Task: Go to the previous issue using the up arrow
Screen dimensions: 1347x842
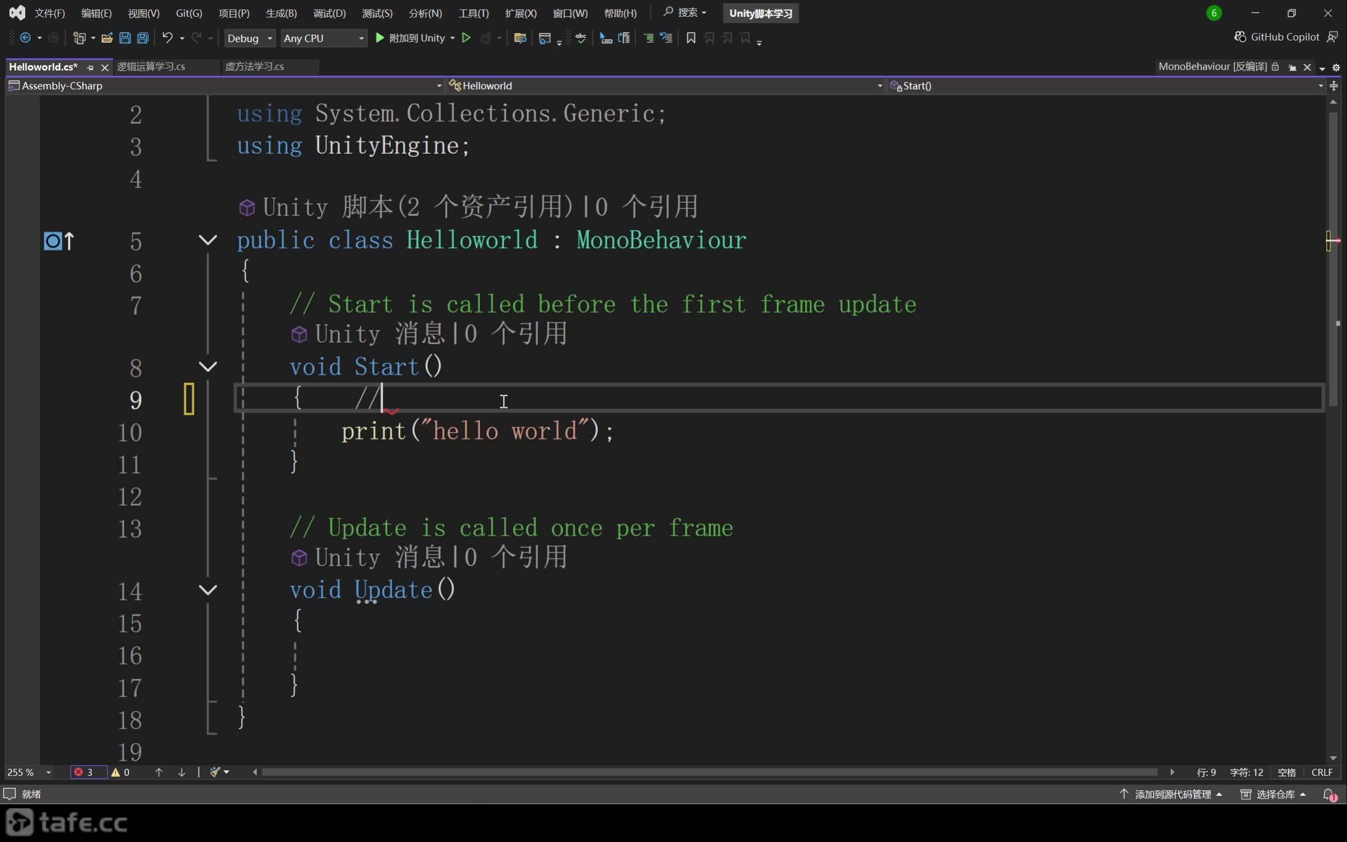Action: pyautogui.click(x=158, y=772)
